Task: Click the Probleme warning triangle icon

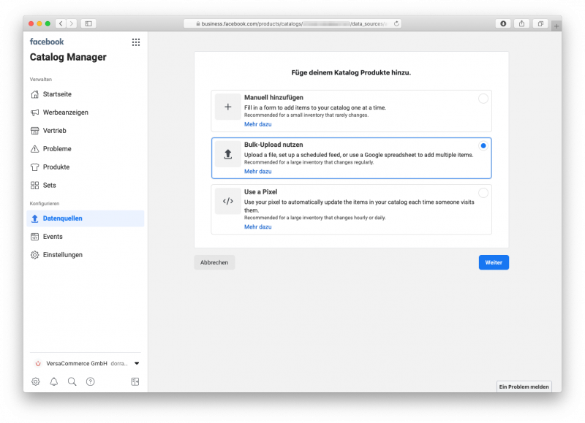Action: (34, 149)
